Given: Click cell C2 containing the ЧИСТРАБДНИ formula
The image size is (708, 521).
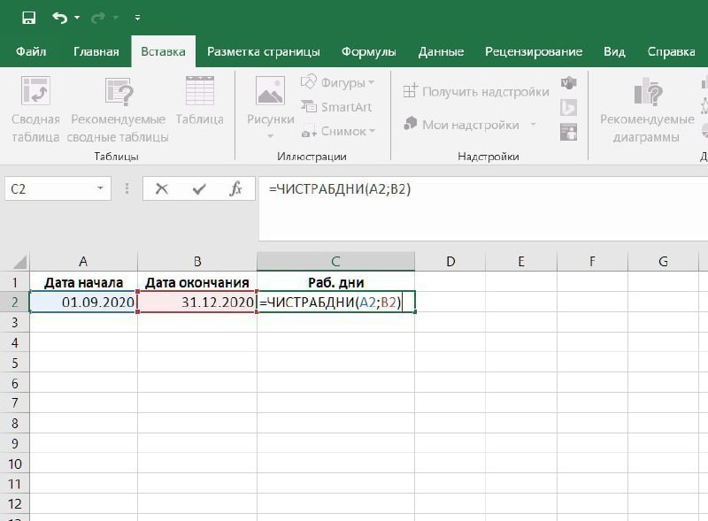Looking at the screenshot, I should point(335,302).
